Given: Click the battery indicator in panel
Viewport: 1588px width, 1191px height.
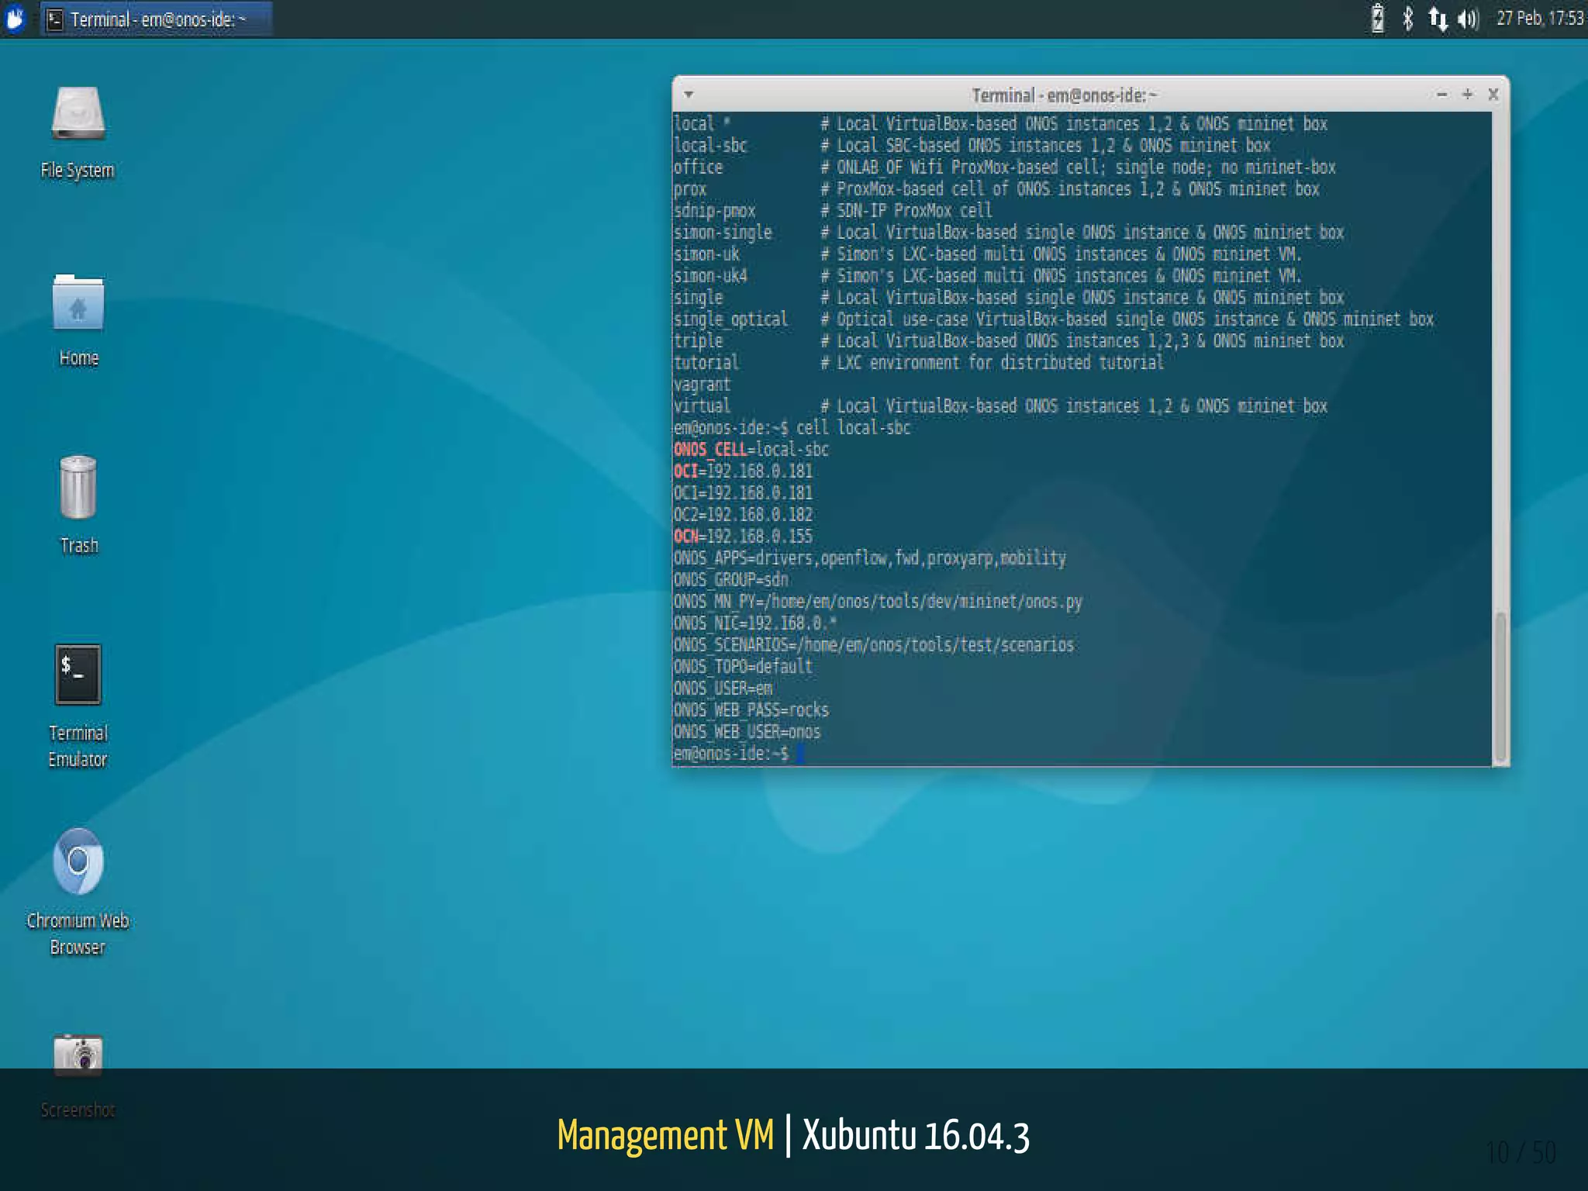Looking at the screenshot, I should click(x=1378, y=19).
